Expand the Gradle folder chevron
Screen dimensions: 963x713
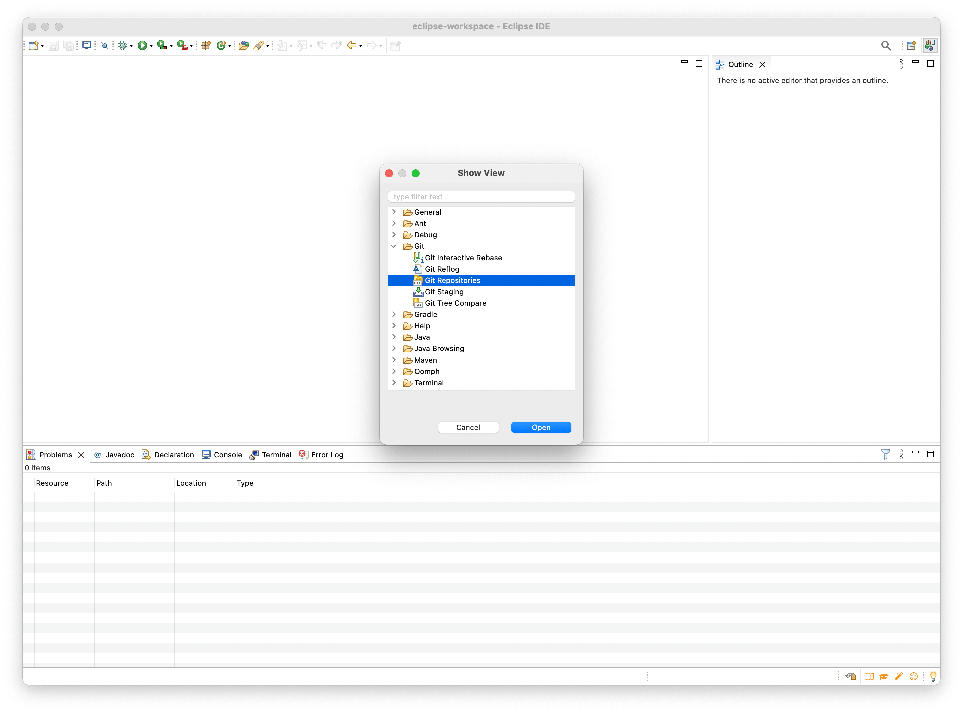394,314
